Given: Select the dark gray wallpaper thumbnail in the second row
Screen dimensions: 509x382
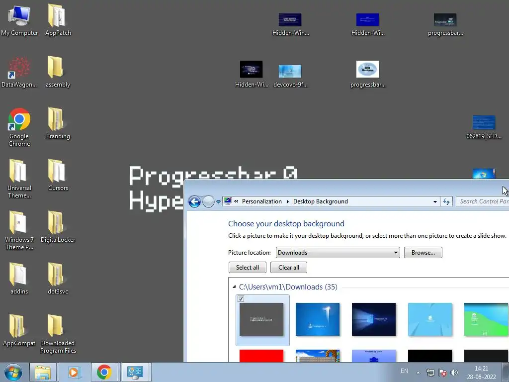Looking at the screenshot, I should [486, 356].
